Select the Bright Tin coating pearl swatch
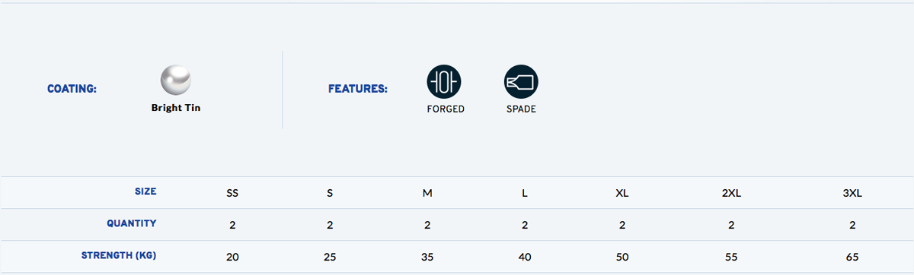Image resolution: width=914 pixels, height=275 pixels. coord(176,80)
